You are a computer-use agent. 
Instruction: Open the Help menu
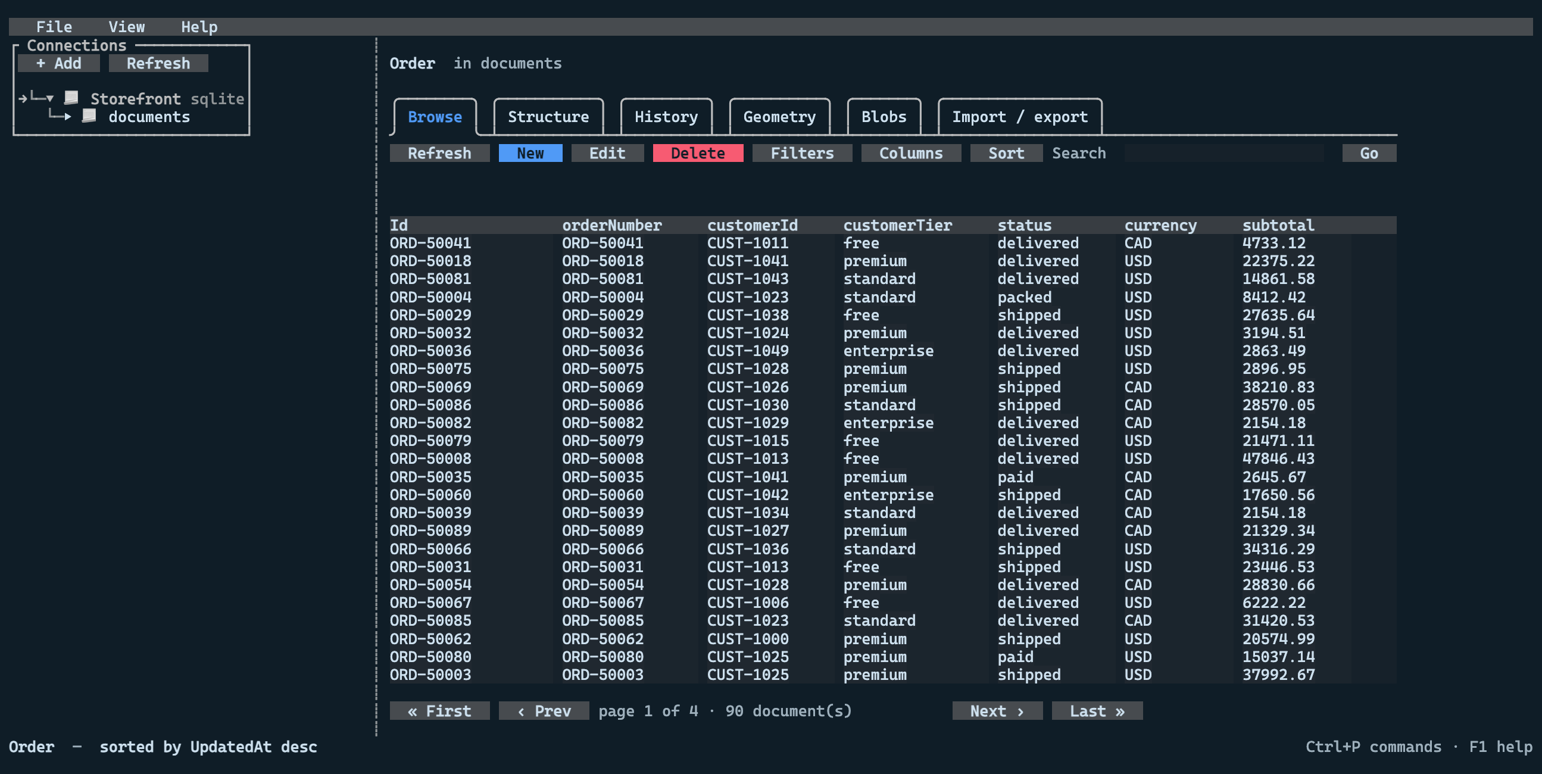(199, 27)
